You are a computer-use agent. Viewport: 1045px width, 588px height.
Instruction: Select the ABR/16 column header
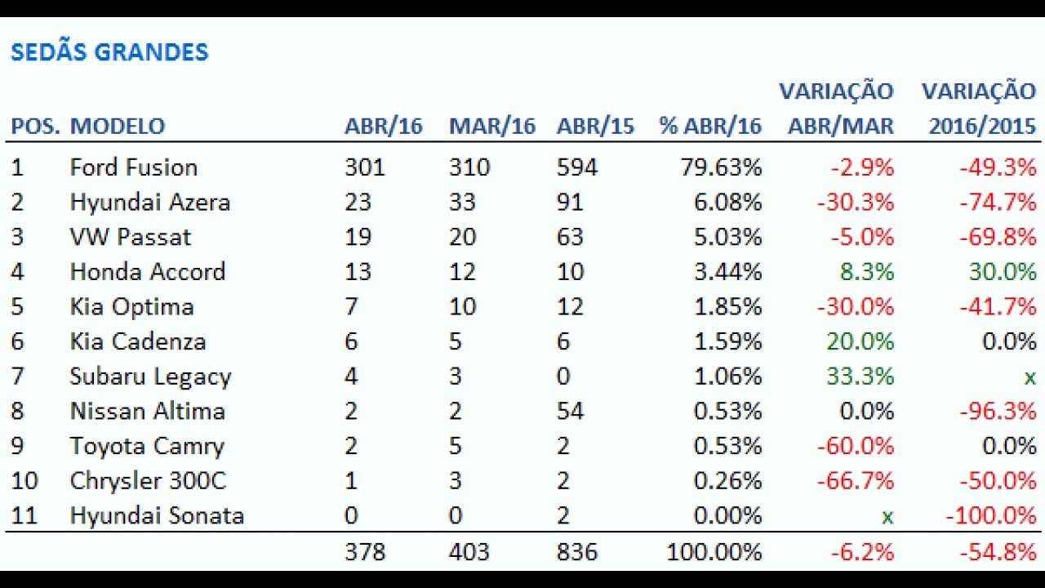pos(384,126)
